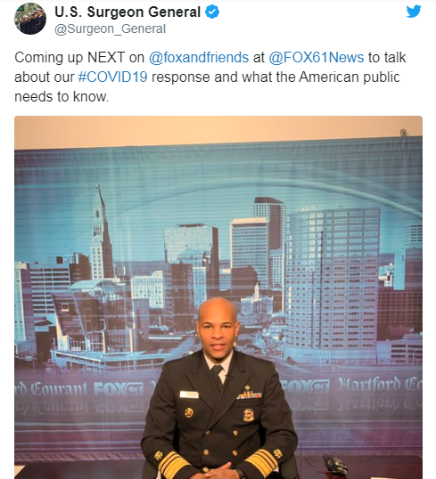Click the ribbon bar on the uniform
This screenshot has width=436, height=479.
249,395
